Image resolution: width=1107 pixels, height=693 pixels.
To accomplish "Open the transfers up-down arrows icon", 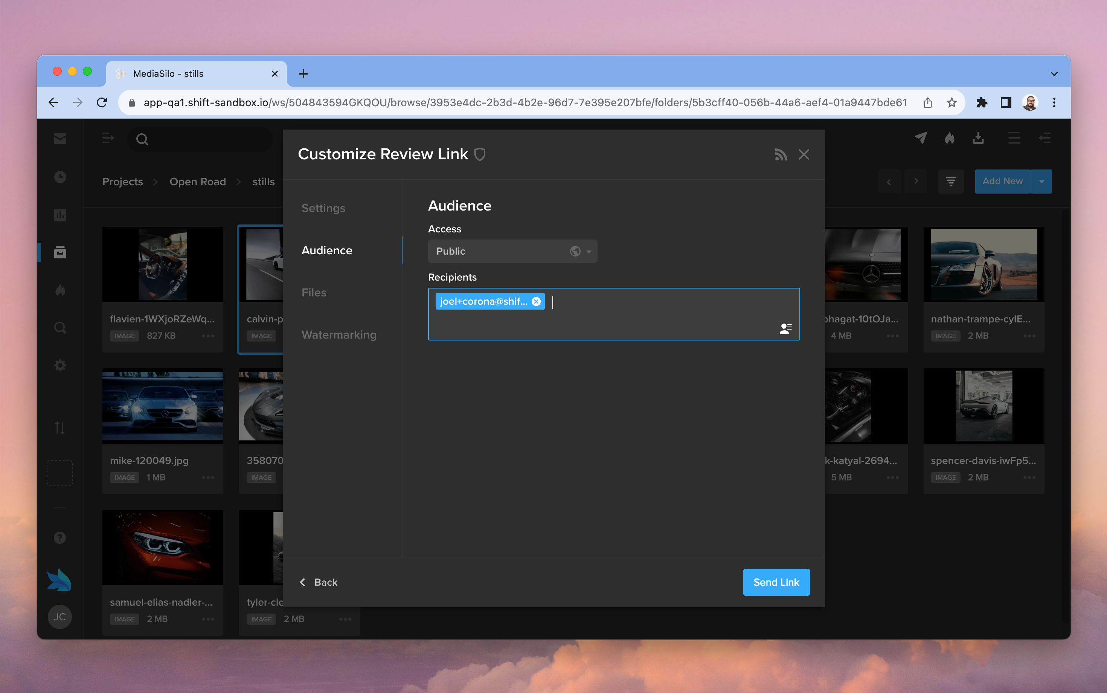I will [x=60, y=428].
